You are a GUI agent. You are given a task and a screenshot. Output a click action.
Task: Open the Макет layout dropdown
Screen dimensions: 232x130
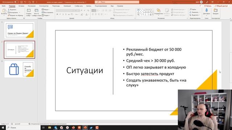pyautogui.click(x=46, y=10)
